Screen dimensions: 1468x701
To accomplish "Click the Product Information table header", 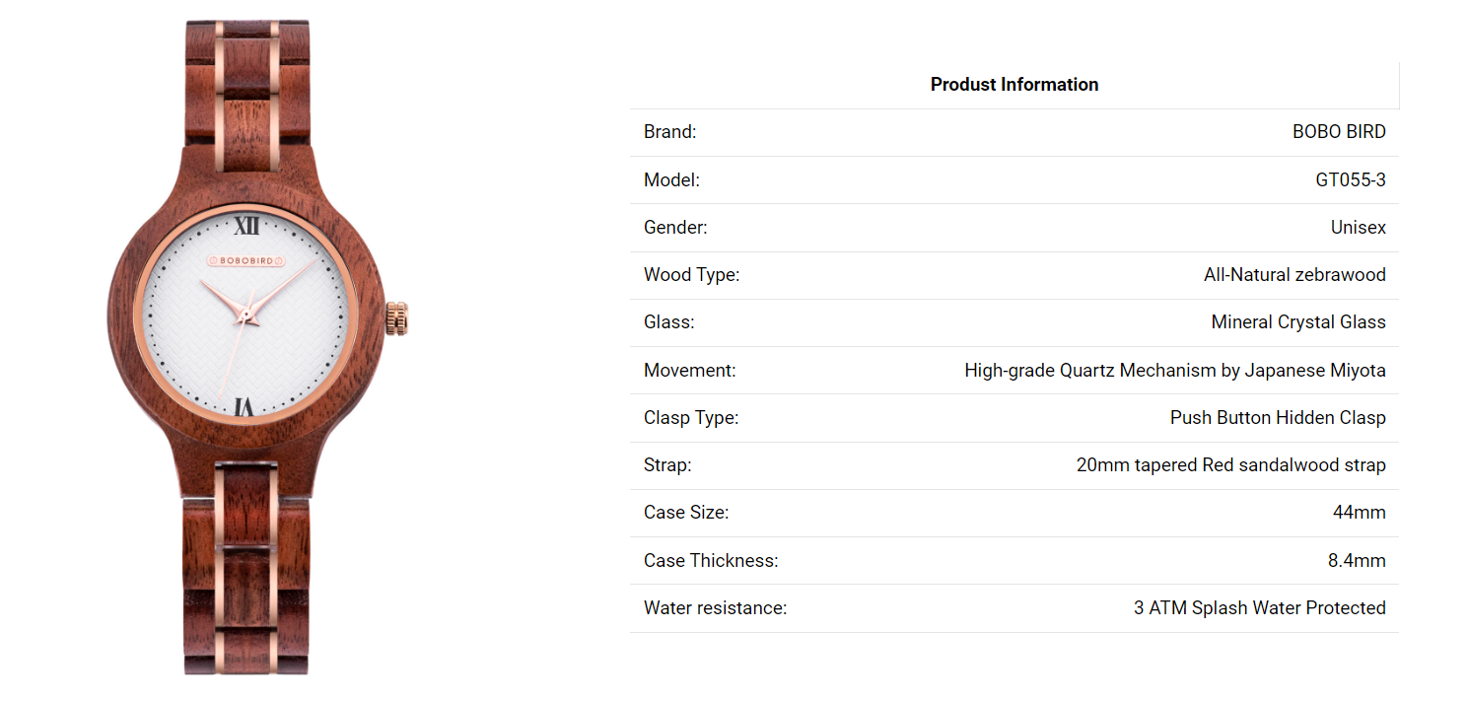I will pos(1014,85).
